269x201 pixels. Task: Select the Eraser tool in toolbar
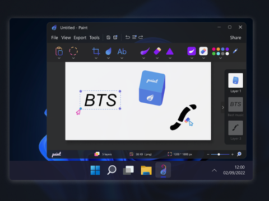pos(157,51)
